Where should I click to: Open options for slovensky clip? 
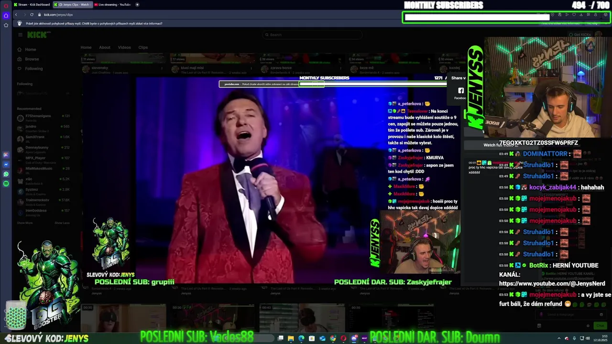click(x=162, y=68)
